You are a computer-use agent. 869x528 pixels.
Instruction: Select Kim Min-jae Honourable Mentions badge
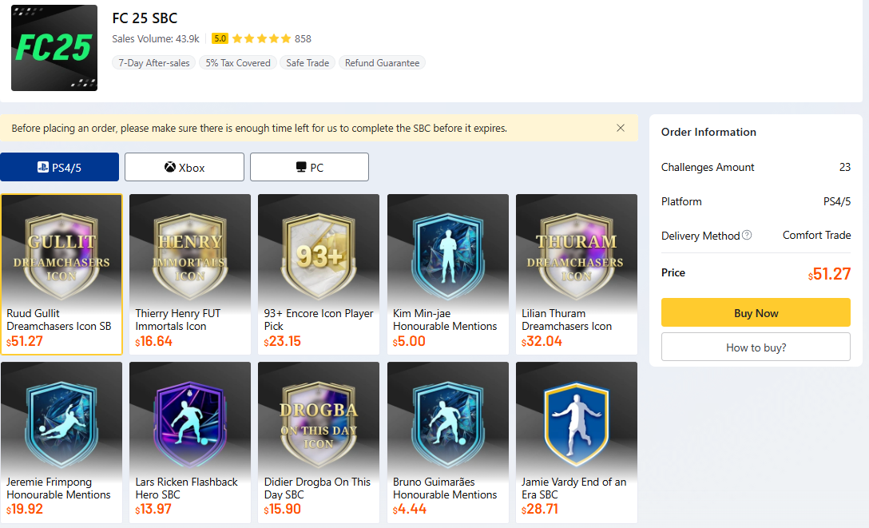[448, 256]
